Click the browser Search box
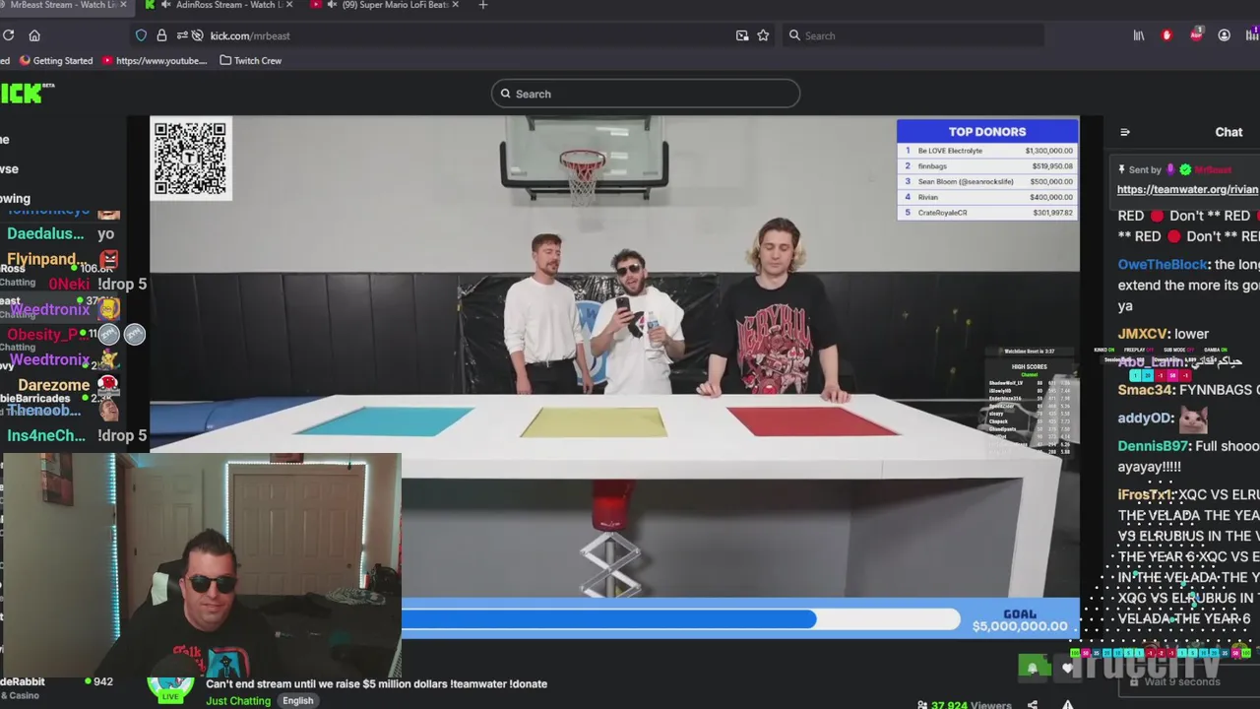The image size is (1260, 709). click(x=913, y=35)
